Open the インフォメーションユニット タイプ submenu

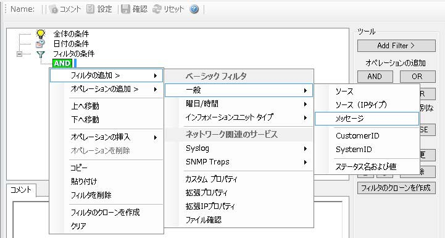click(239, 117)
